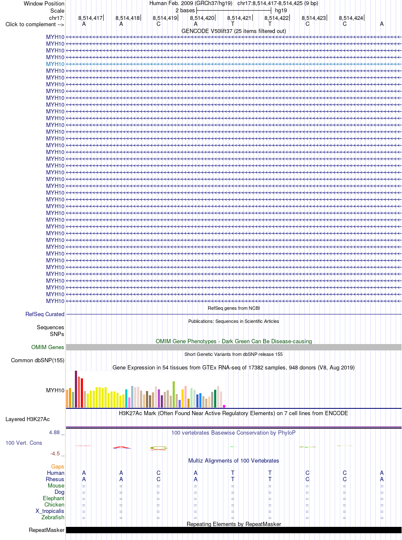
Task: Click the cyan GTEx expression bar
Action: pos(127,399)
